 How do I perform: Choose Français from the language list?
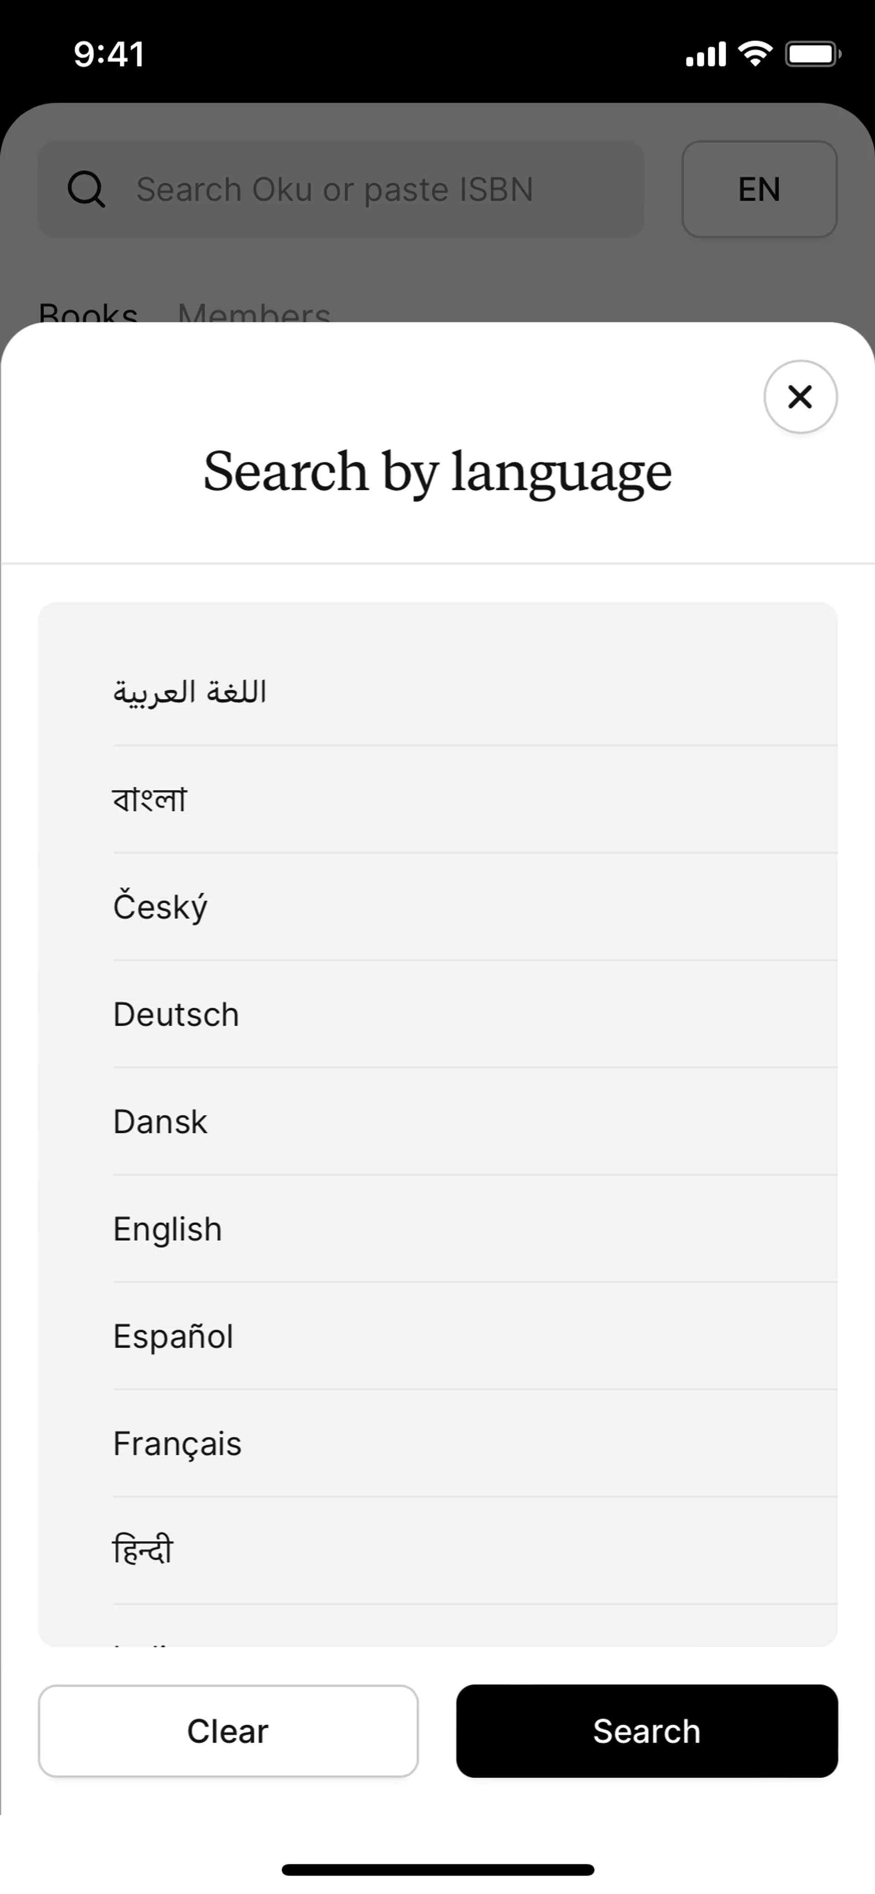[x=177, y=1444]
